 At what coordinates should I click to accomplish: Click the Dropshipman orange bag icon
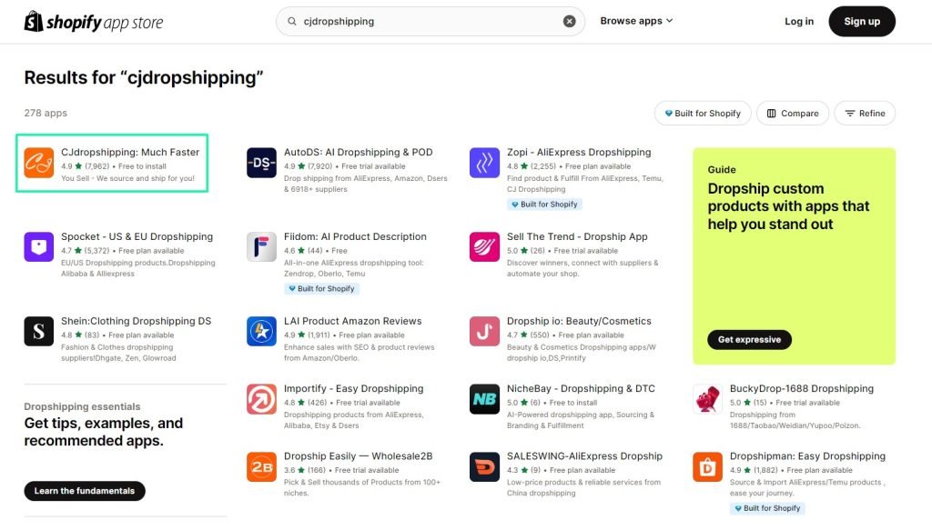coord(707,466)
